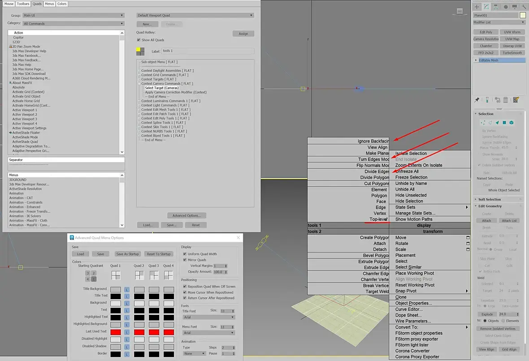Open the Motion tab in command panel
The width and height of the screenshot is (529, 361).
point(505,6)
